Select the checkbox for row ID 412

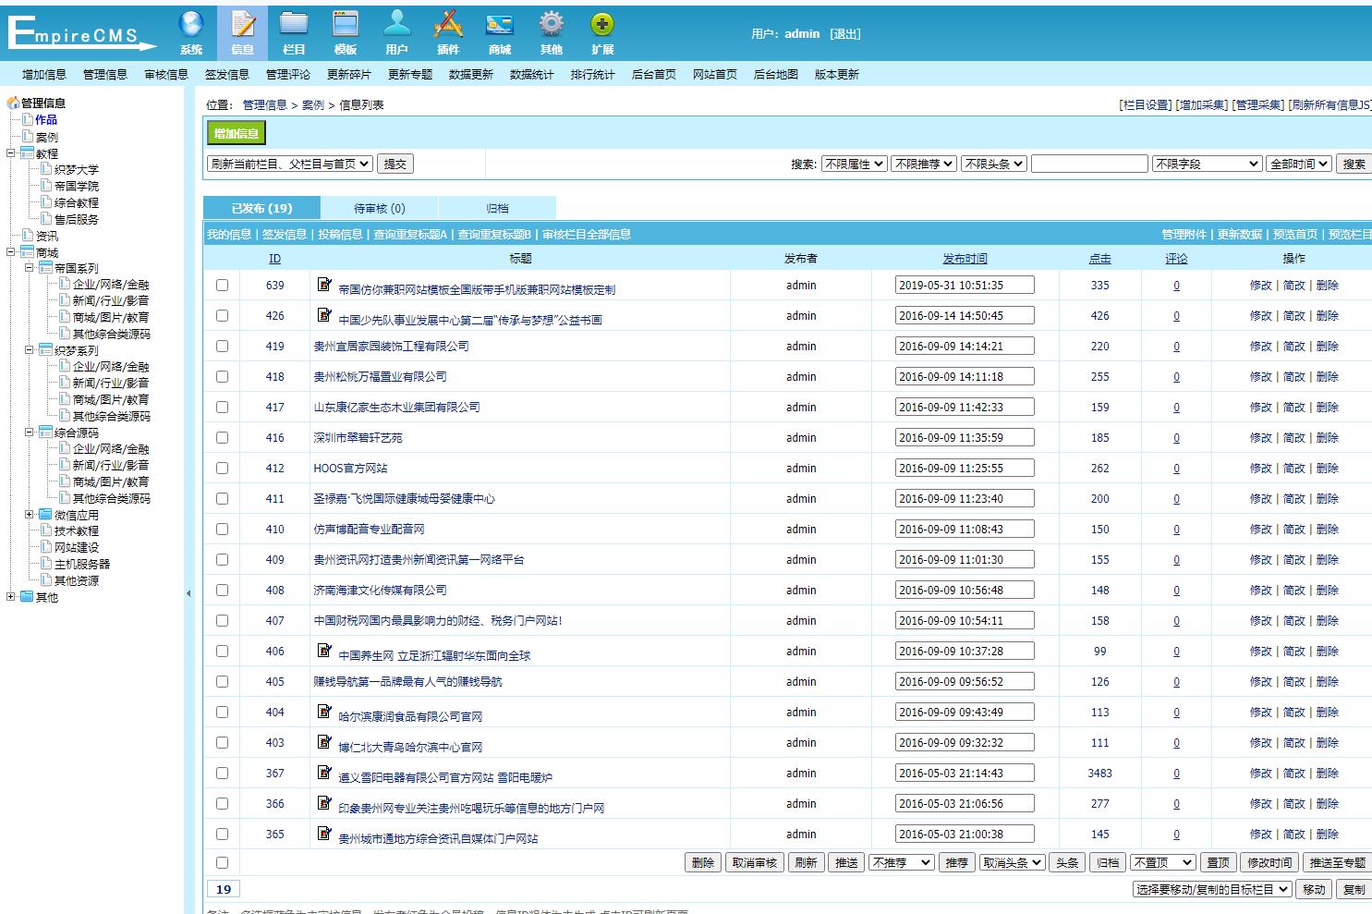[x=222, y=469]
